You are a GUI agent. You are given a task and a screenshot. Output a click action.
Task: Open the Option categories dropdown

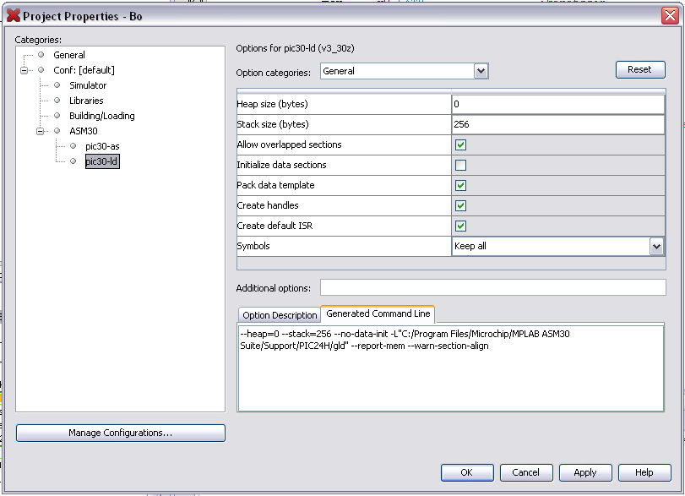(x=481, y=71)
